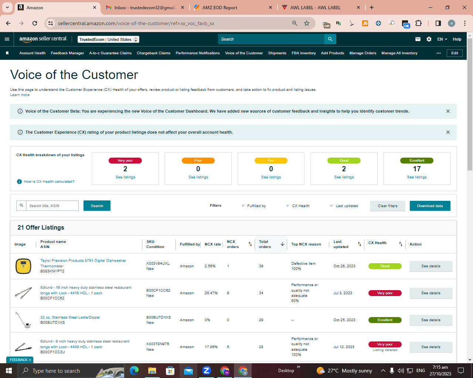Viewport: 473px width, 378px height.
Task: Switch to the AWL LABEL tab
Action: coord(321,7)
